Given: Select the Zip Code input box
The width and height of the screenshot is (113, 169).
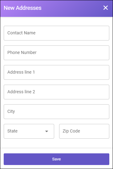Looking at the screenshot, I should 84,131.
